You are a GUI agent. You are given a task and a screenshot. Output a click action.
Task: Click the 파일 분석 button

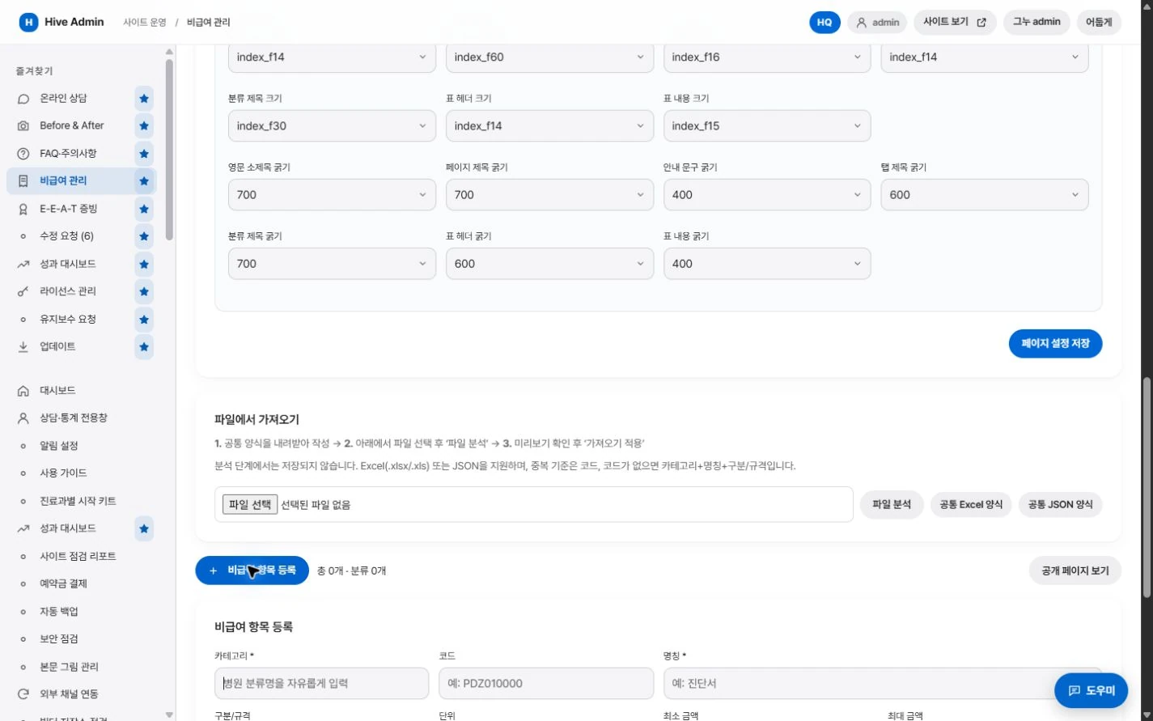(x=892, y=505)
